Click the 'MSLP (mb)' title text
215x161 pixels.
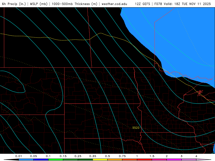pyautogui.click(x=39, y=4)
